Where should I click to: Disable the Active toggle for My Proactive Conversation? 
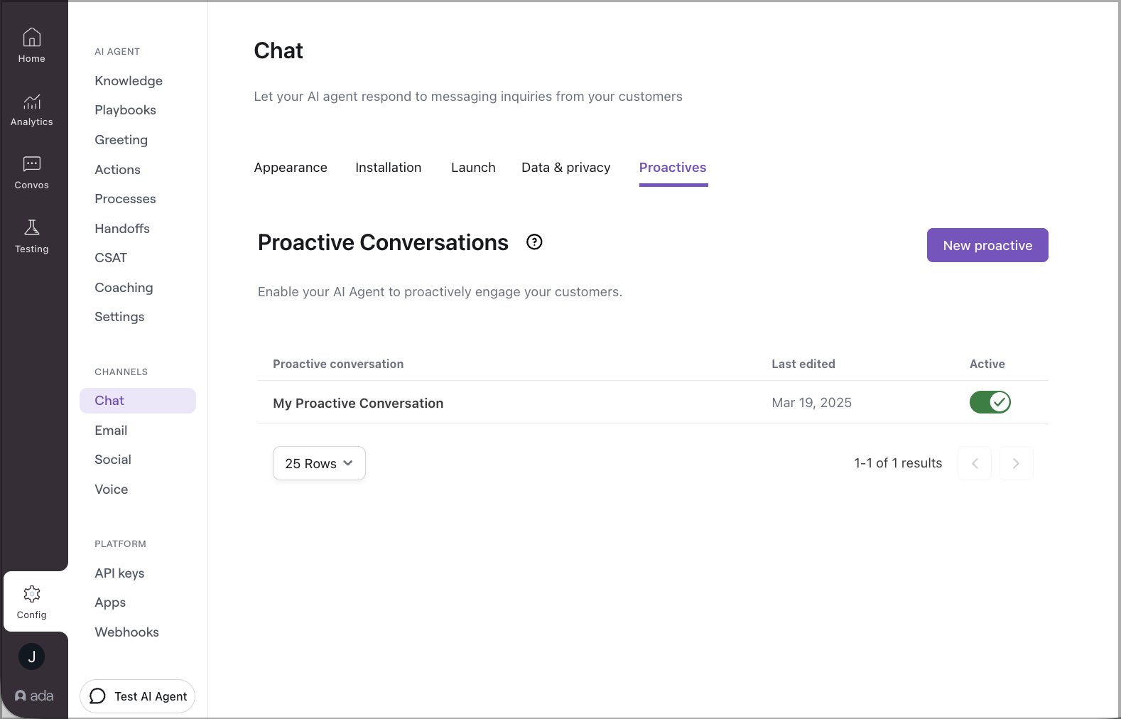click(990, 402)
